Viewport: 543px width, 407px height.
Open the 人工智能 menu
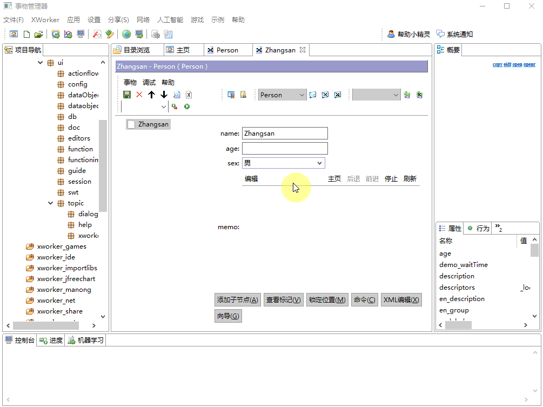(x=170, y=20)
